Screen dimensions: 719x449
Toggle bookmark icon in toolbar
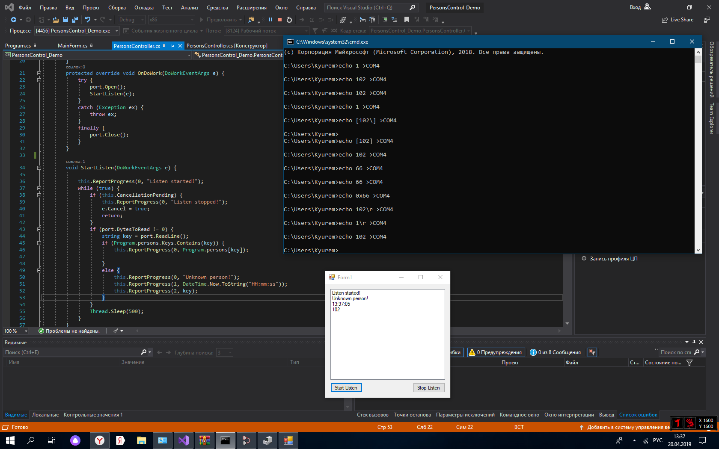(x=407, y=20)
